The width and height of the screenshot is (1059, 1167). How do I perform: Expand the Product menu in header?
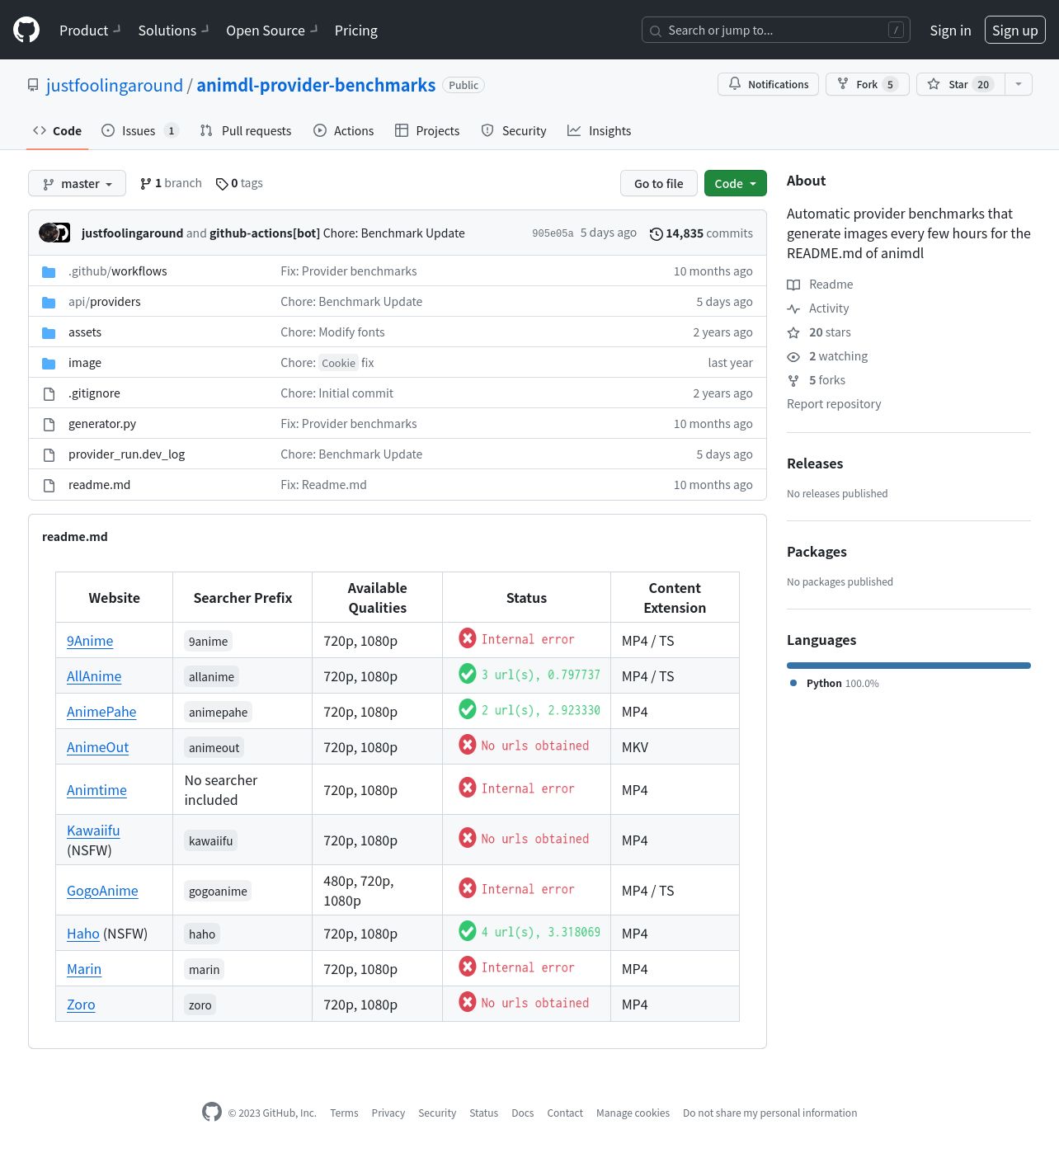(x=90, y=30)
